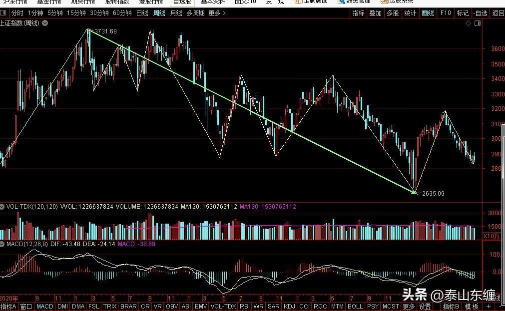
Task: Switch to MTM indicator
Action: [337, 307]
